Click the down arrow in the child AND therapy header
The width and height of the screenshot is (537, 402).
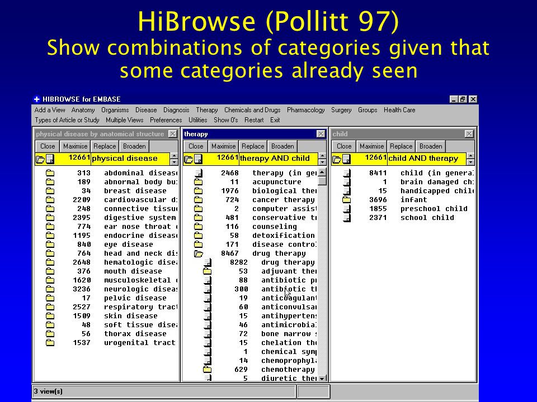tap(470, 162)
